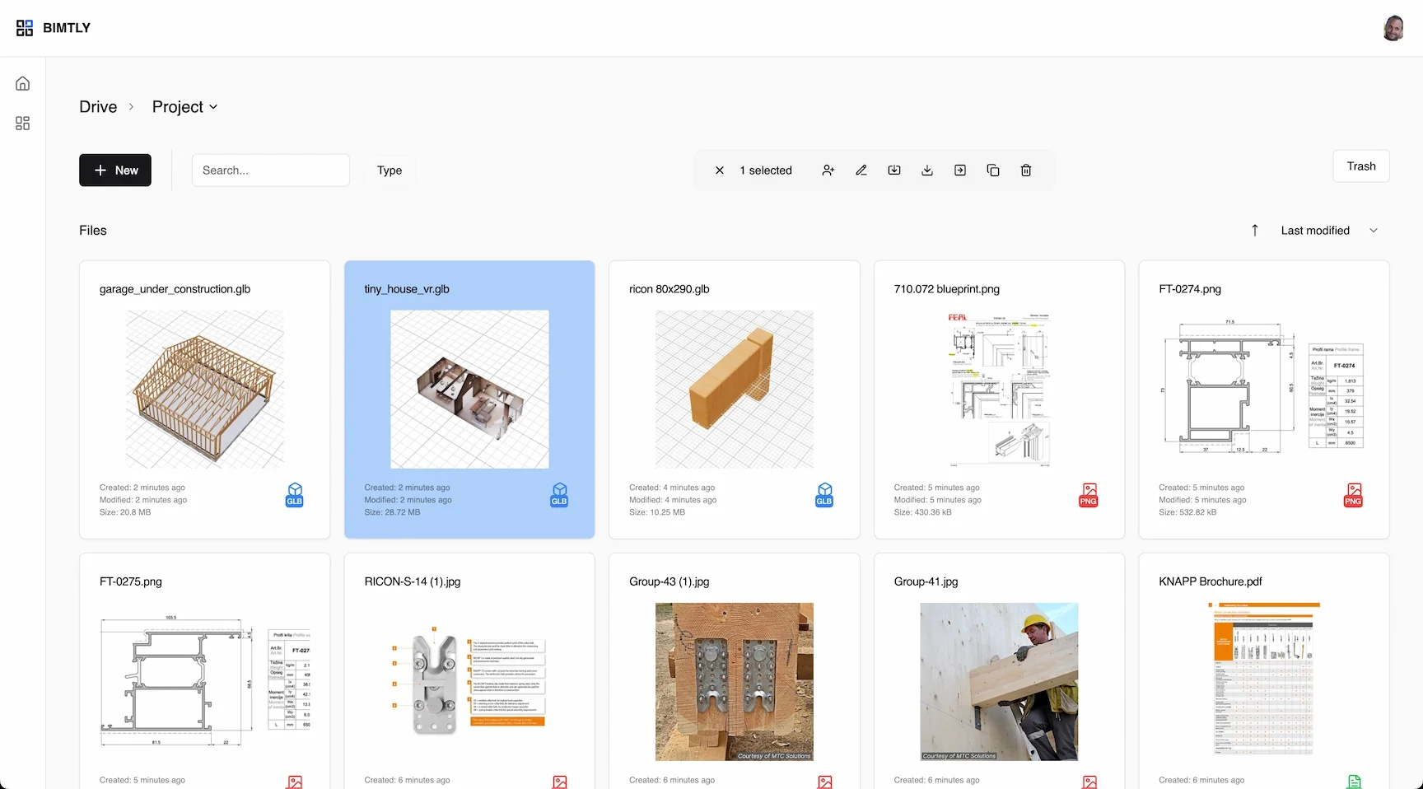The width and height of the screenshot is (1423, 789).
Task: Duplicate the selected file with the copy icon
Action: click(x=992, y=170)
